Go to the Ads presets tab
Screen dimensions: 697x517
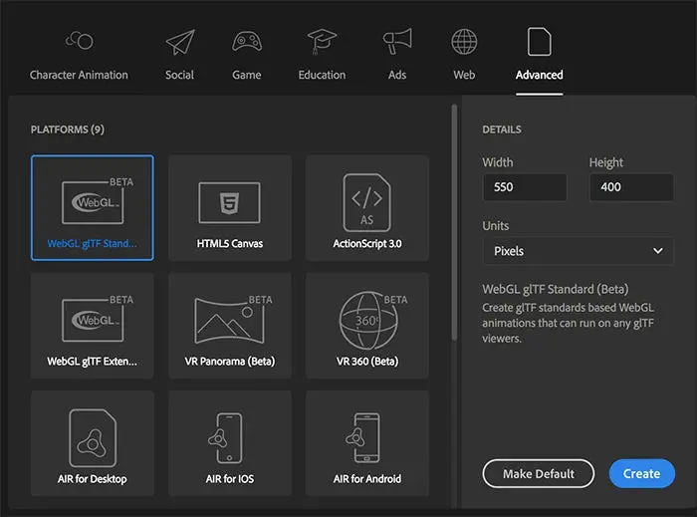(x=397, y=55)
